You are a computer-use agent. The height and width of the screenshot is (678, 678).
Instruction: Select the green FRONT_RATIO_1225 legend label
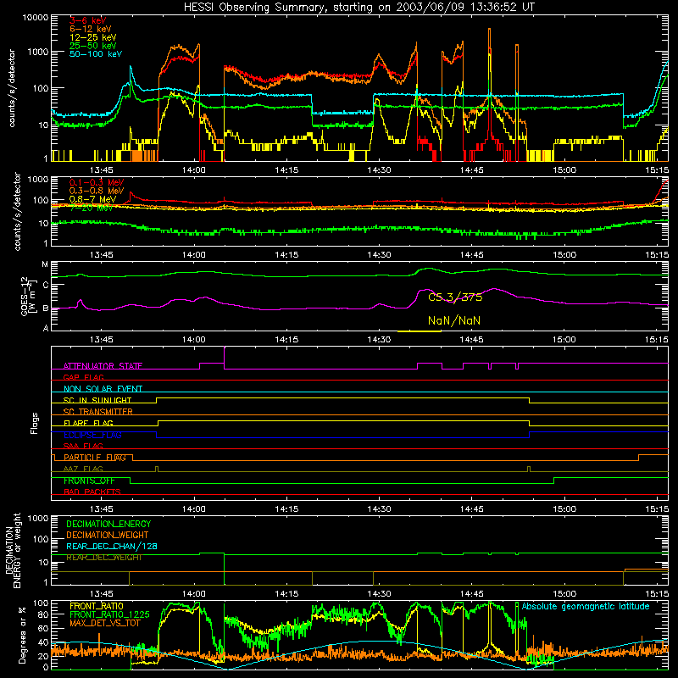click(x=109, y=614)
